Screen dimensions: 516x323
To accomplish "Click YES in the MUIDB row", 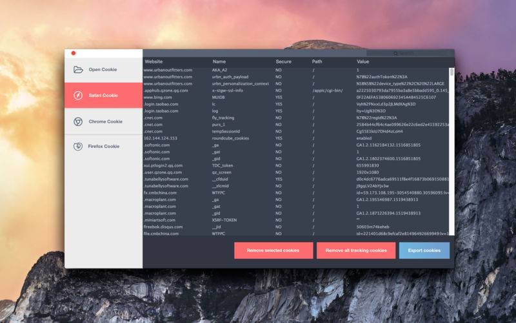I will (279, 98).
